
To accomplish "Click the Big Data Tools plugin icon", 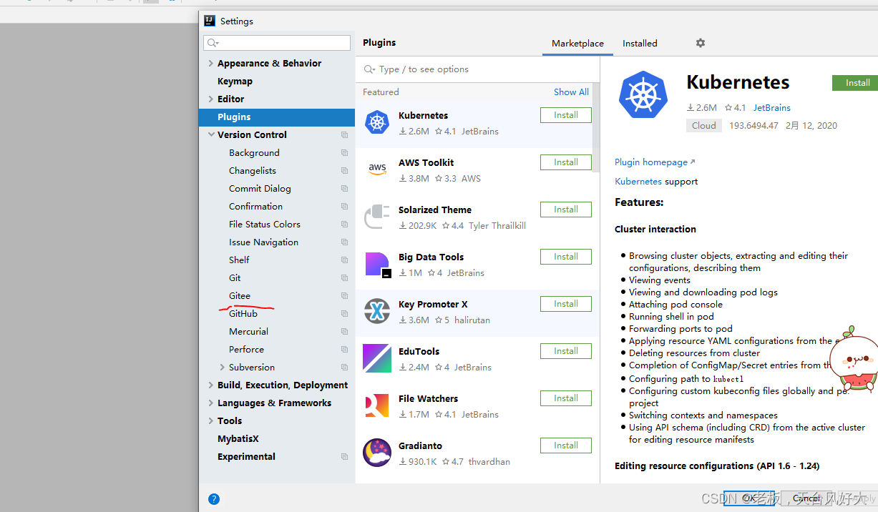I will 377,264.
